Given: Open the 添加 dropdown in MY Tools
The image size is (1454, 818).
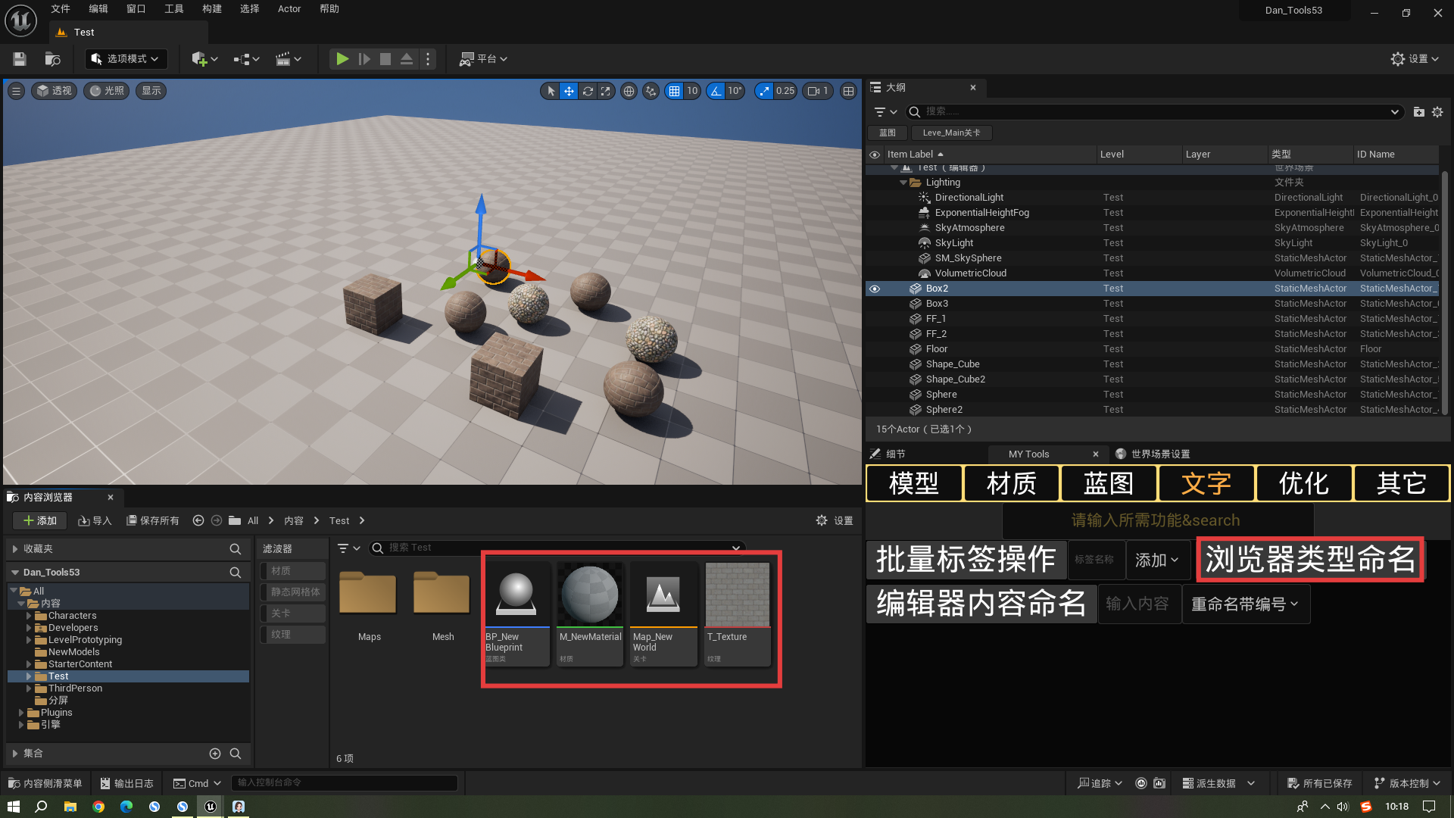Looking at the screenshot, I should [1156, 560].
